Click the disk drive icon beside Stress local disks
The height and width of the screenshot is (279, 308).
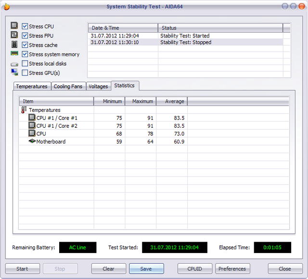tap(14, 64)
